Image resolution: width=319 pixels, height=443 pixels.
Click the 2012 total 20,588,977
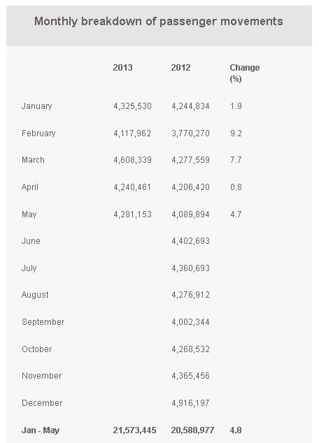[x=192, y=430]
